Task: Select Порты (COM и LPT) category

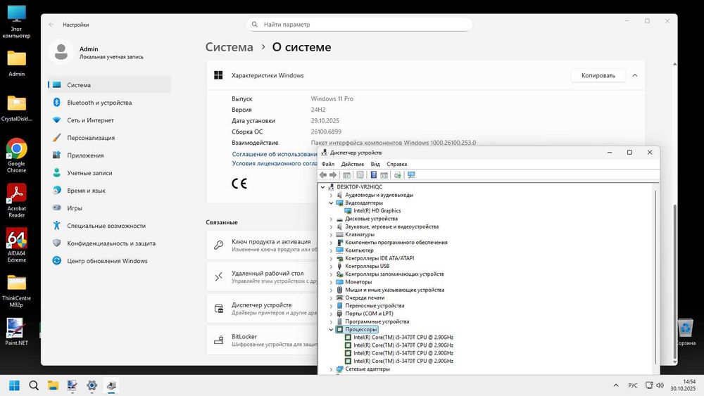Action: pos(369,314)
